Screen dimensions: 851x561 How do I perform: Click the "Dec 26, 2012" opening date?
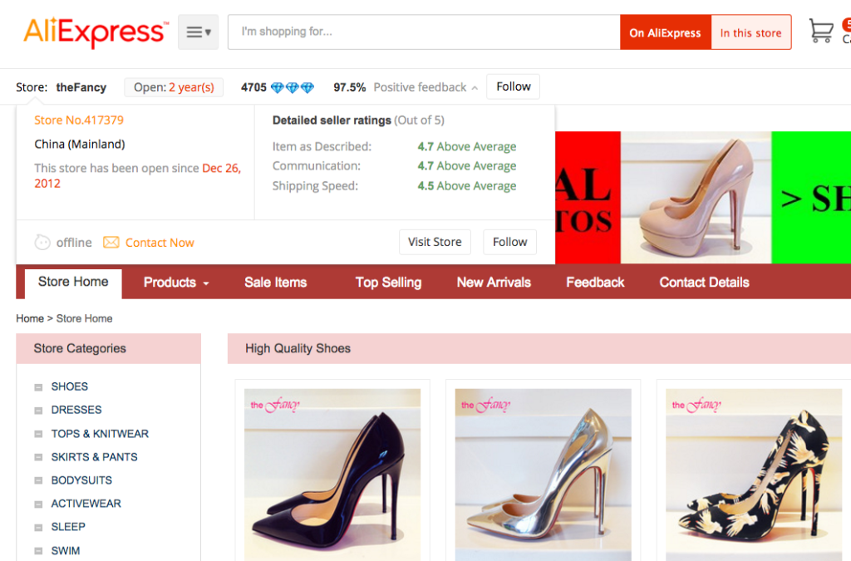pos(137,176)
